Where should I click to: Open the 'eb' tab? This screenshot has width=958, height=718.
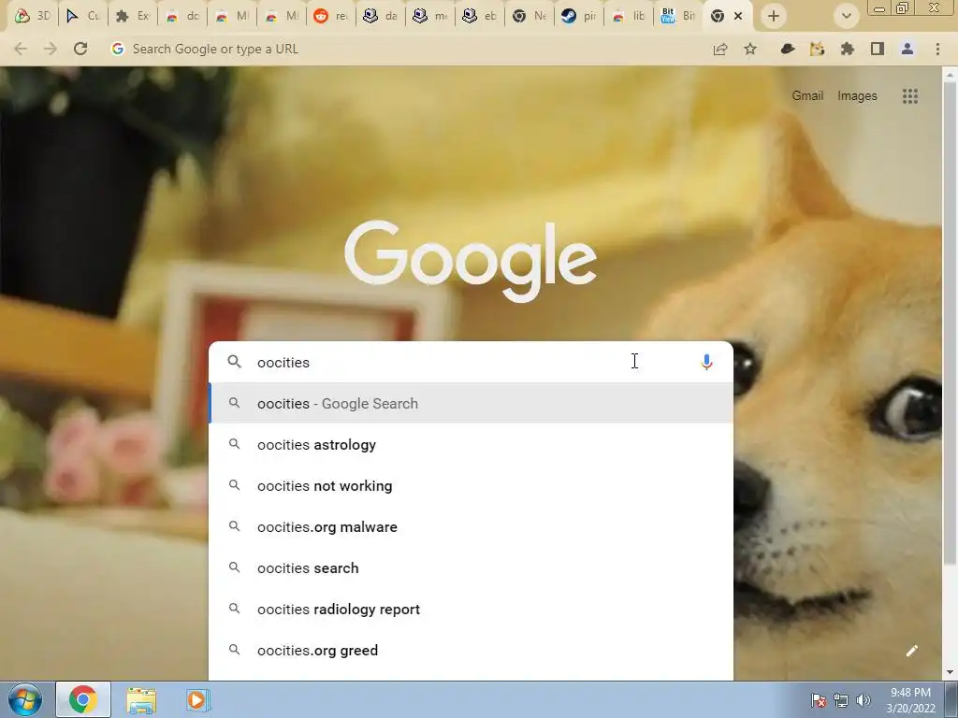click(x=479, y=16)
